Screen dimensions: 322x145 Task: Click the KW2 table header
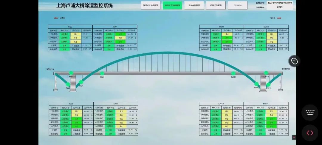tap(70, 27)
